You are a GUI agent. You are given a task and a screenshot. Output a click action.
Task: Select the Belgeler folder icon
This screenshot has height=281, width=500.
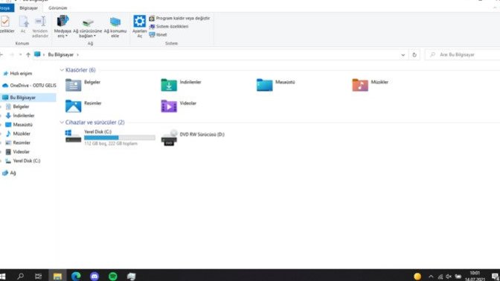point(74,85)
